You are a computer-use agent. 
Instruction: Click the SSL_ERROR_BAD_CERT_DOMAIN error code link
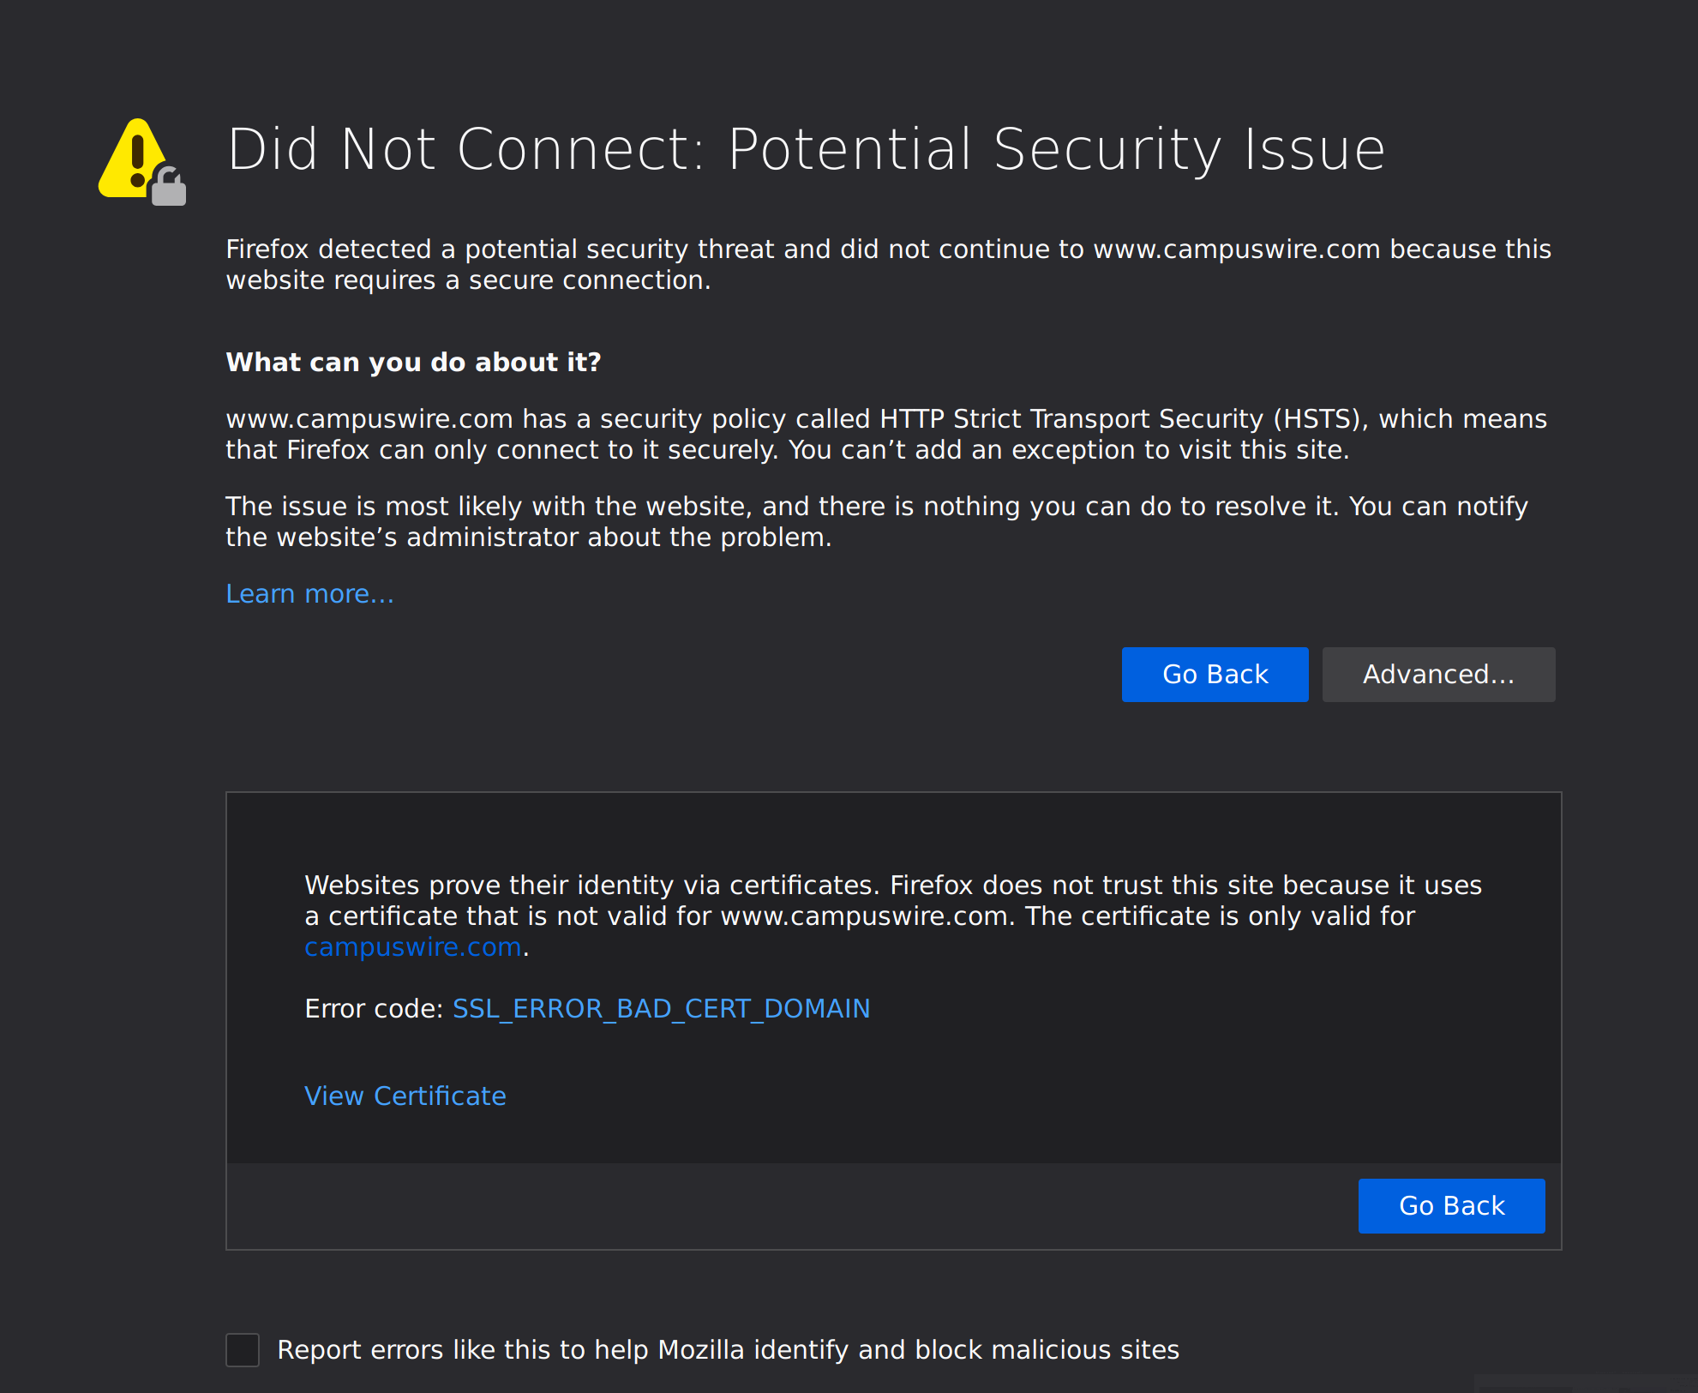[x=661, y=1008]
